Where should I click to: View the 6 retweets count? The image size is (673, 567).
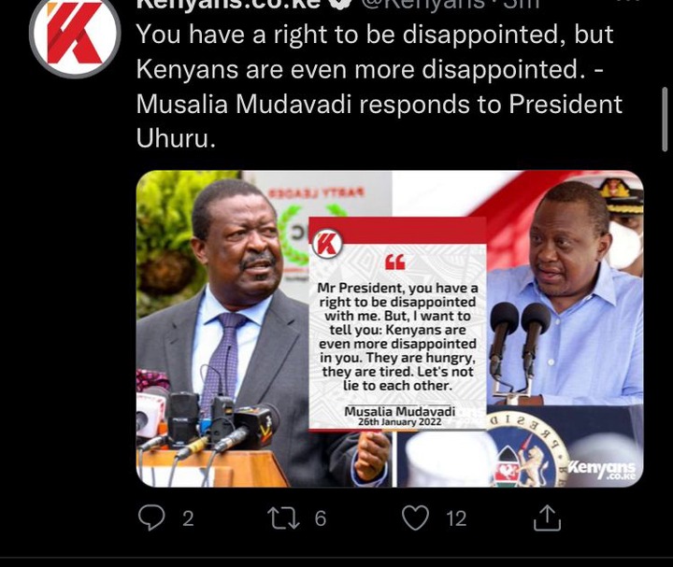click(x=321, y=518)
